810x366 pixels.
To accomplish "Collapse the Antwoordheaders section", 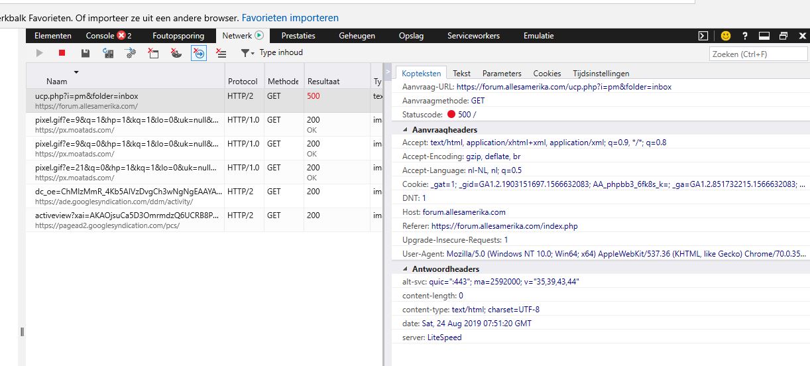I will click(406, 269).
